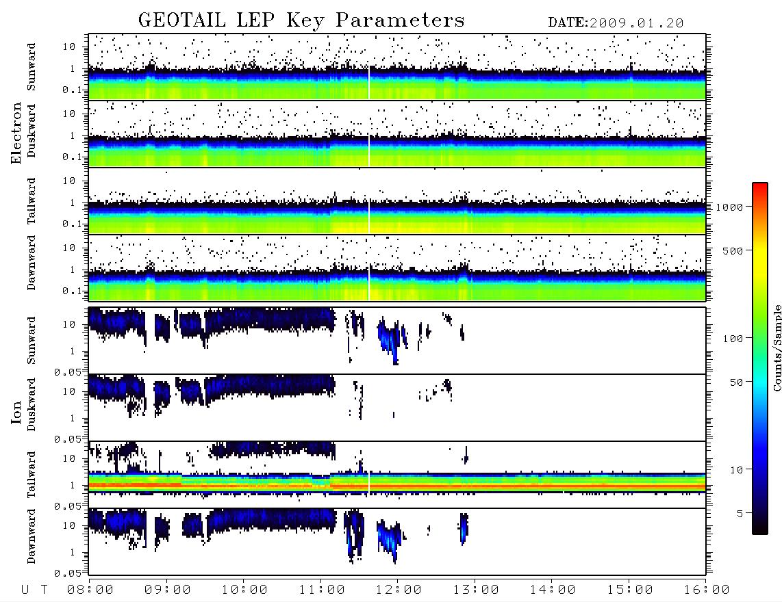Click the 10:00 time tick label
This screenshot has width=782, height=602.
[244, 590]
